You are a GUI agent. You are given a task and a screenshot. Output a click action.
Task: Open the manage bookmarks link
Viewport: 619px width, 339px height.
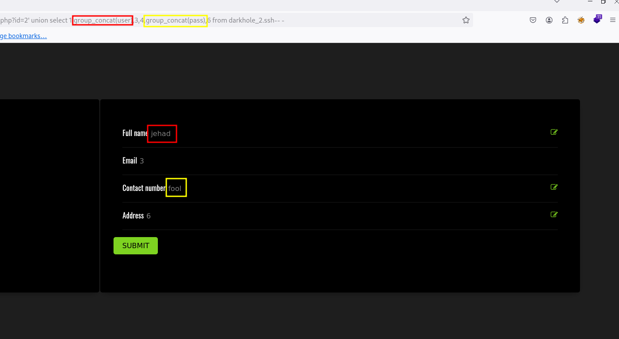(x=23, y=36)
